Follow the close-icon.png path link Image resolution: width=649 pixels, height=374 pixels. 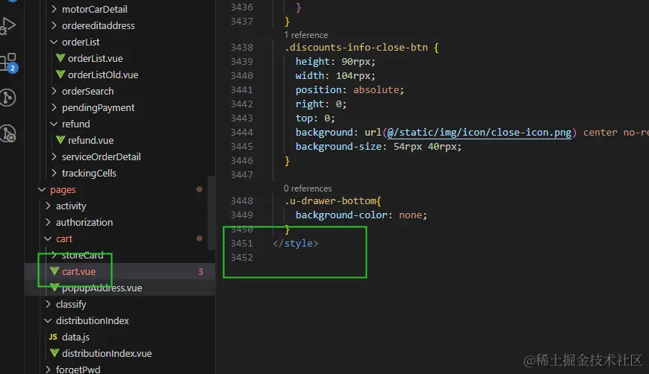click(x=479, y=132)
